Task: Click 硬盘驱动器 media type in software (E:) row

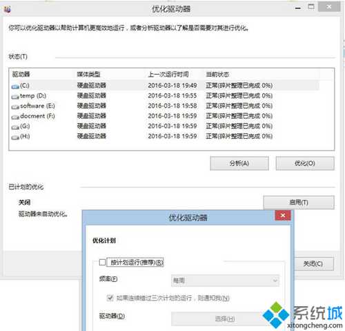Action: tap(92, 106)
